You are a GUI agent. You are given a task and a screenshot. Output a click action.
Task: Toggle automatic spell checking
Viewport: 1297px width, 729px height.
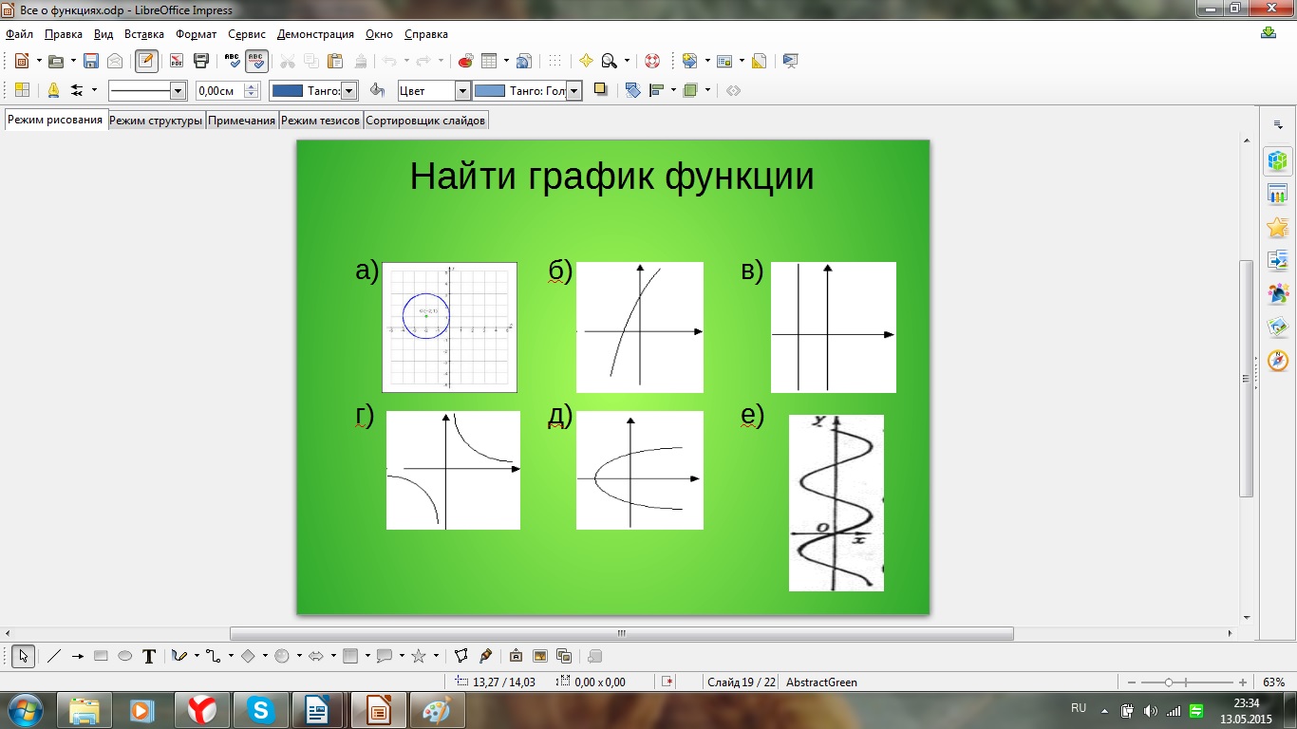click(256, 61)
